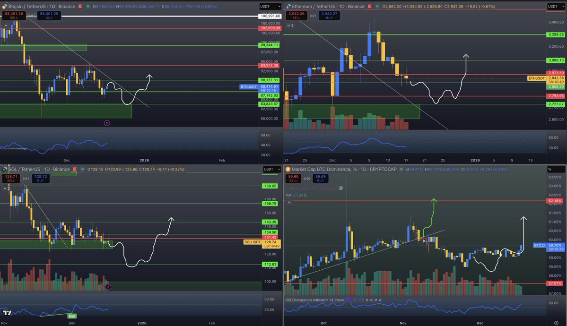Click the 57.57% red level label on BTC Dominance
This screenshot has height=326, width=567.
555,283
